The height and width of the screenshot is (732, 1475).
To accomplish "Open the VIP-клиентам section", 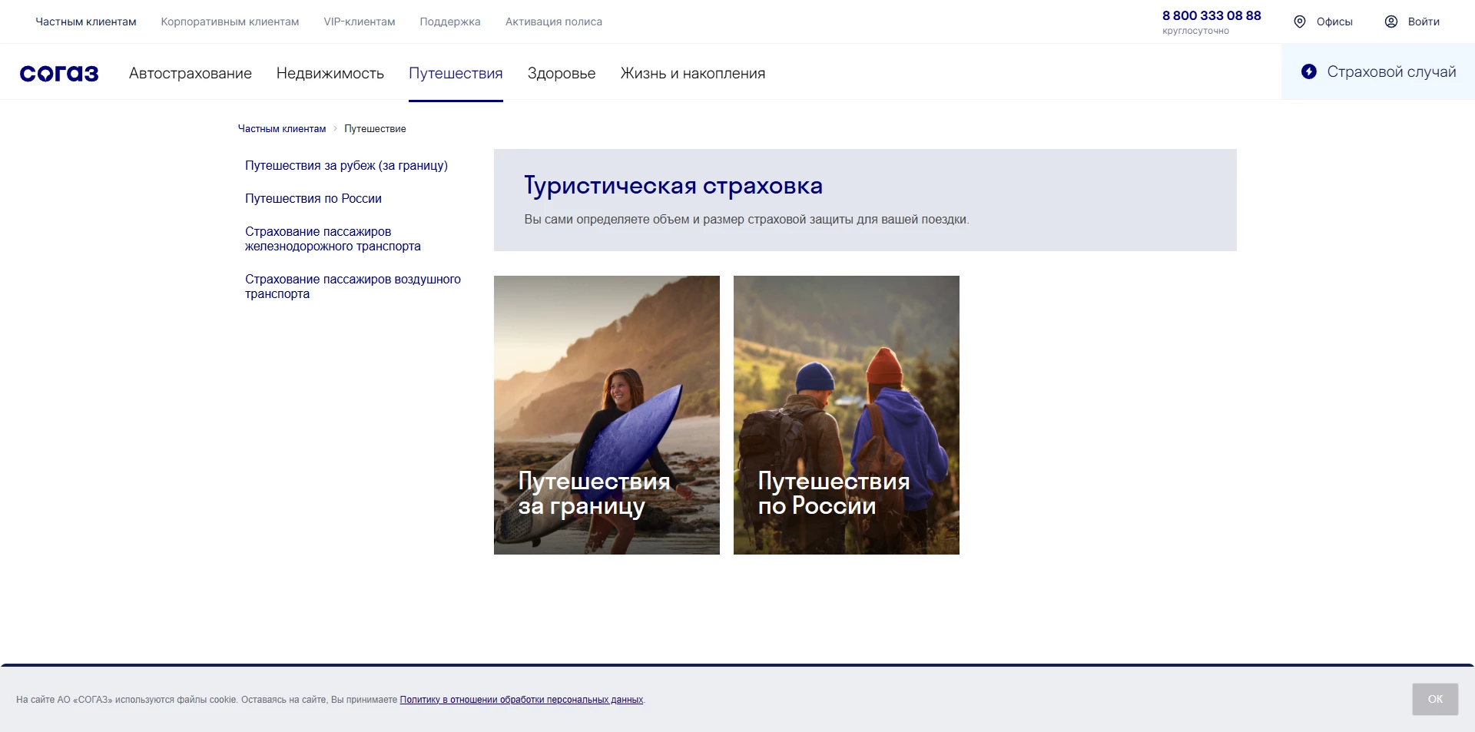I will pyautogui.click(x=359, y=22).
